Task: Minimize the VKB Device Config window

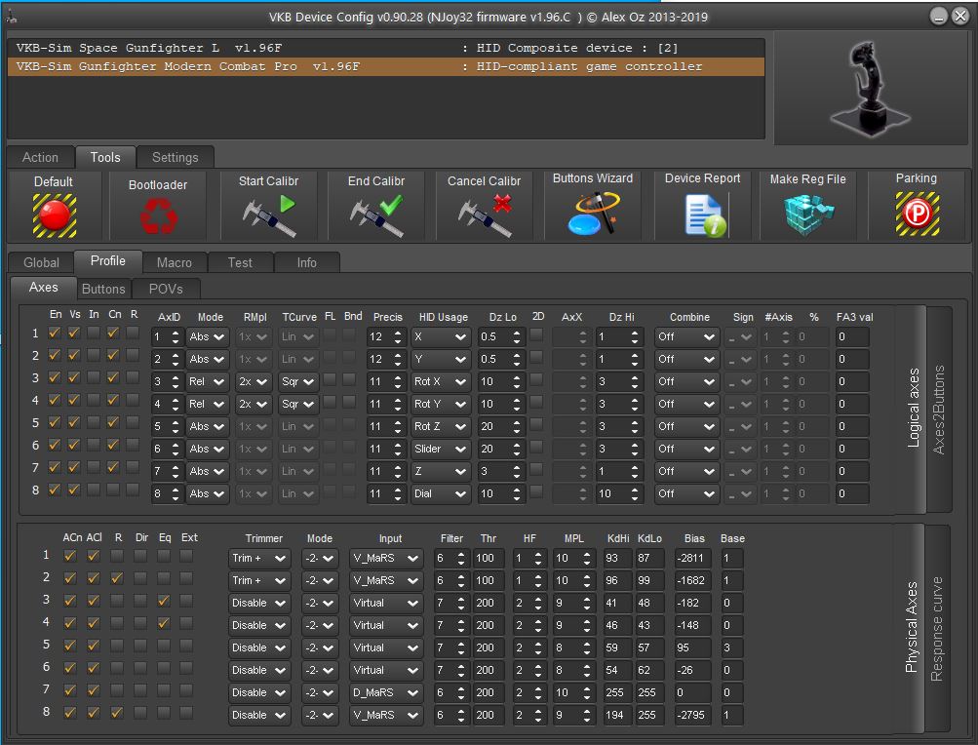Action: 939,17
